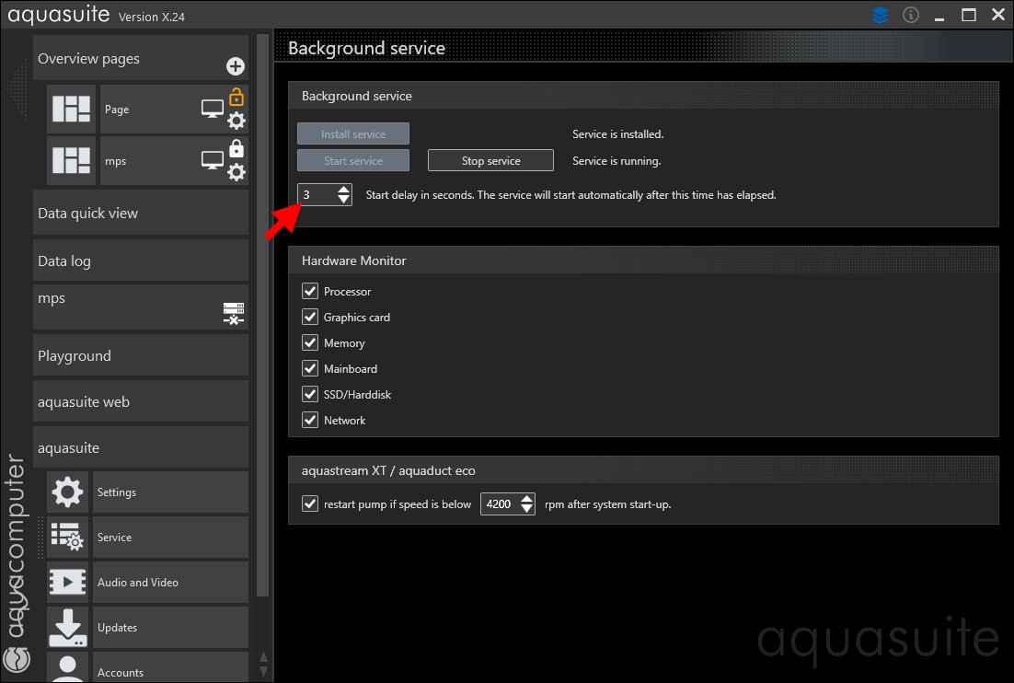
Task: Click the orange unlock icon on Page
Action: (236, 97)
